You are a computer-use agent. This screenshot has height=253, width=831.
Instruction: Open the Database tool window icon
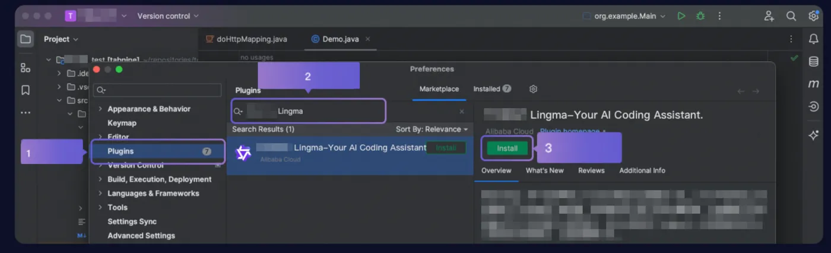point(813,62)
